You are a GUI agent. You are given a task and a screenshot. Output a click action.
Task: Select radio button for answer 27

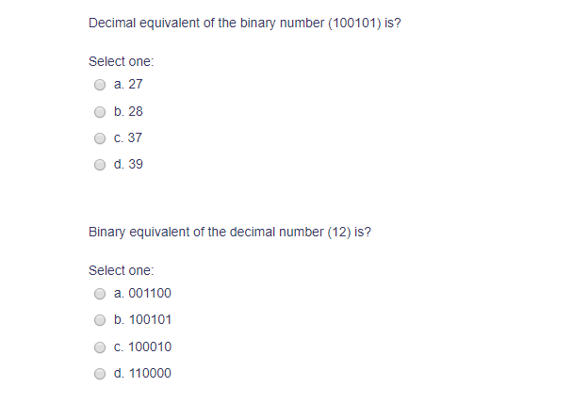pyautogui.click(x=100, y=85)
